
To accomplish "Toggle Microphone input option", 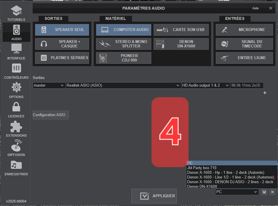I will [x=244, y=30].
